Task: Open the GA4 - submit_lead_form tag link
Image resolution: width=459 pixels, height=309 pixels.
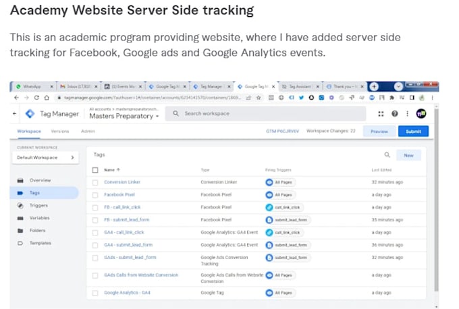Action: [x=128, y=245]
